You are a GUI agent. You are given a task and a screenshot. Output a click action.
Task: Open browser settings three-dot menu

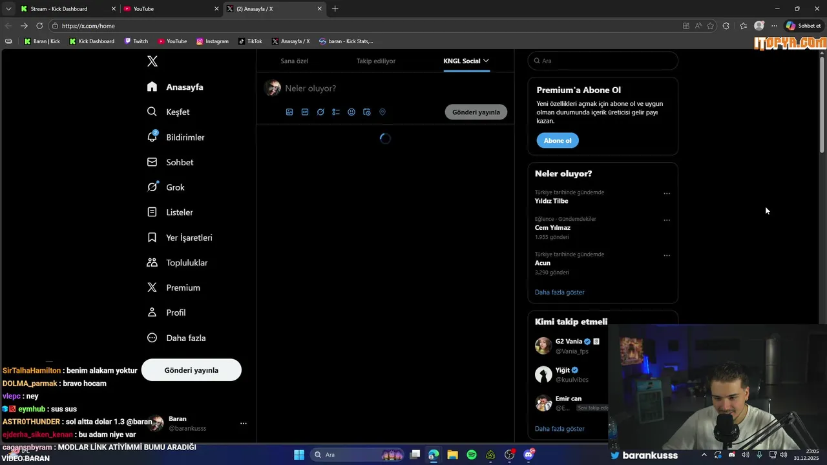click(x=774, y=26)
